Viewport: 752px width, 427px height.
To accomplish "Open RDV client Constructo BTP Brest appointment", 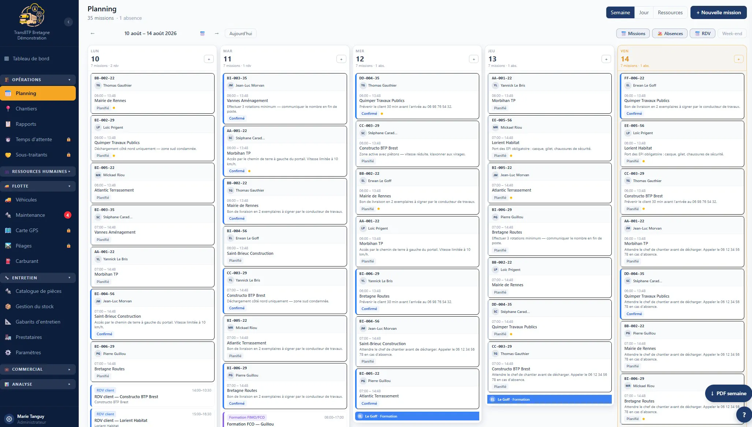I will point(152,396).
